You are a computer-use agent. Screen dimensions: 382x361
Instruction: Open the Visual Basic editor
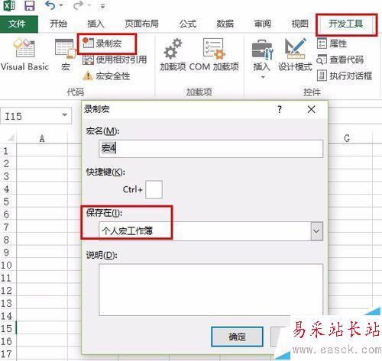pyautogui.click(x=24, y=54)
